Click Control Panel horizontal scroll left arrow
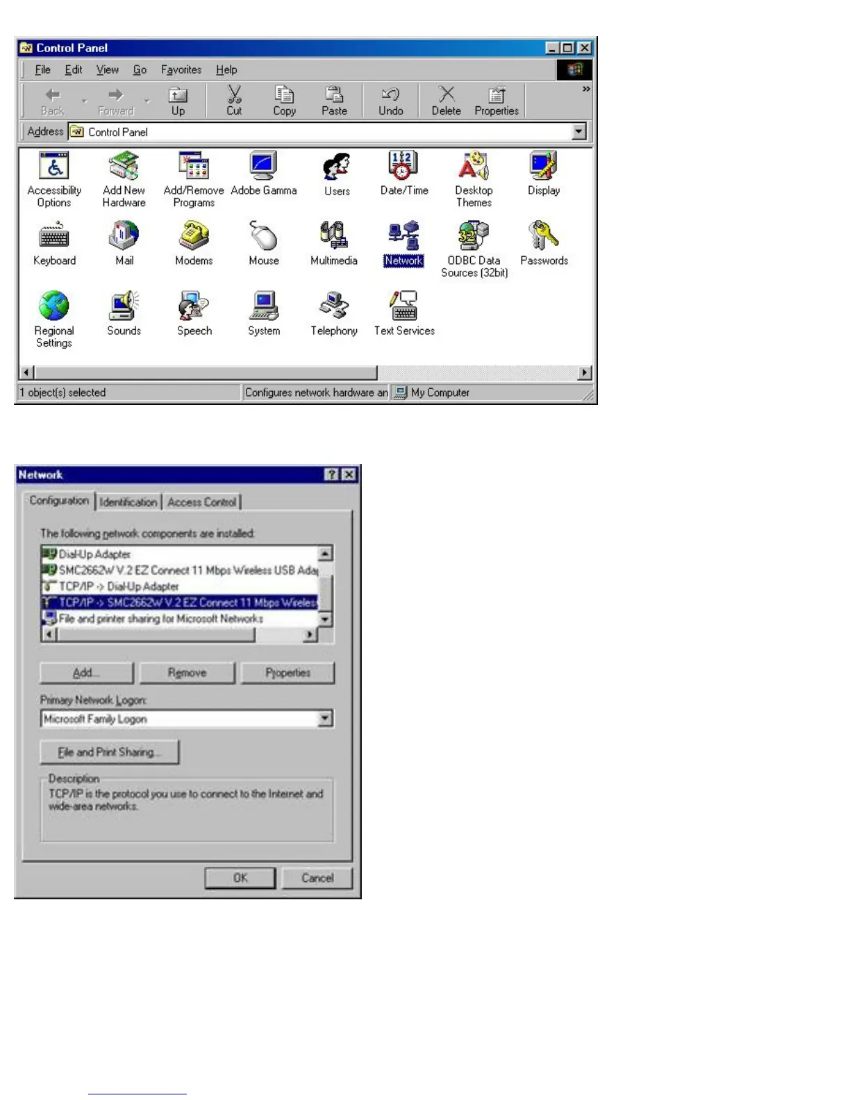The width and height of the screenshot is (850, 1100). coord(27,373)
